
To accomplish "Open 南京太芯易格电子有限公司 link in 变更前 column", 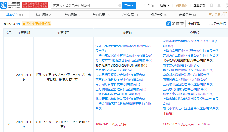I will coord(114,70).
